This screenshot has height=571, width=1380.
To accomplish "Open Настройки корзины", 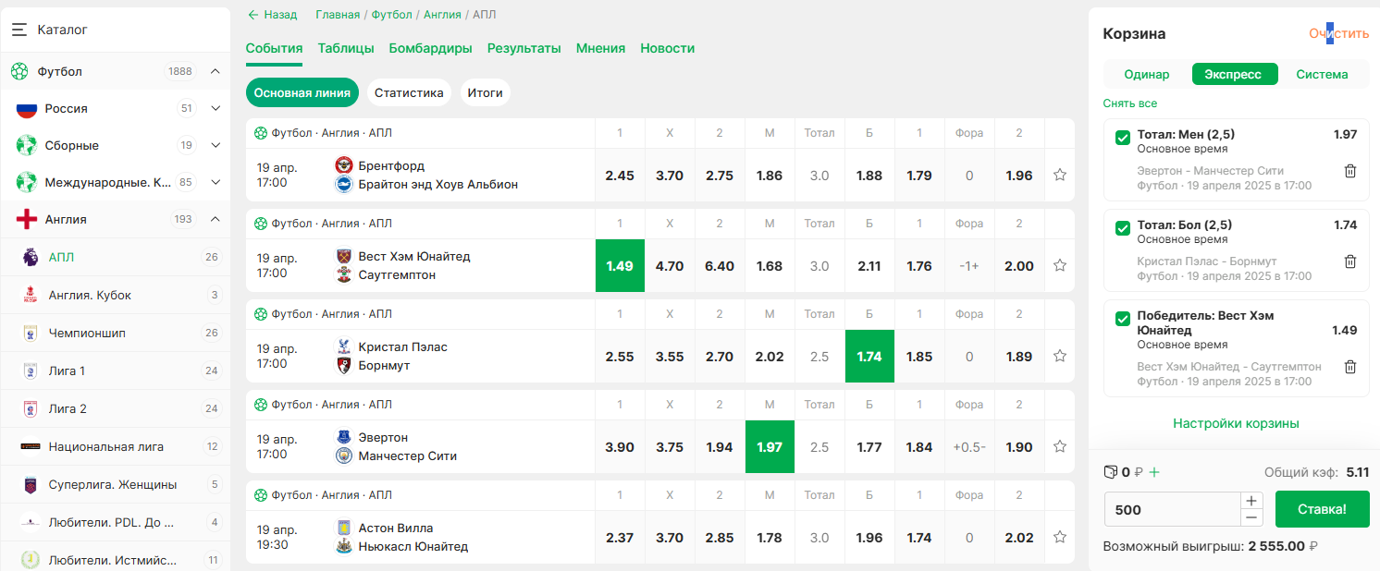I will (x=1236, y=423).
